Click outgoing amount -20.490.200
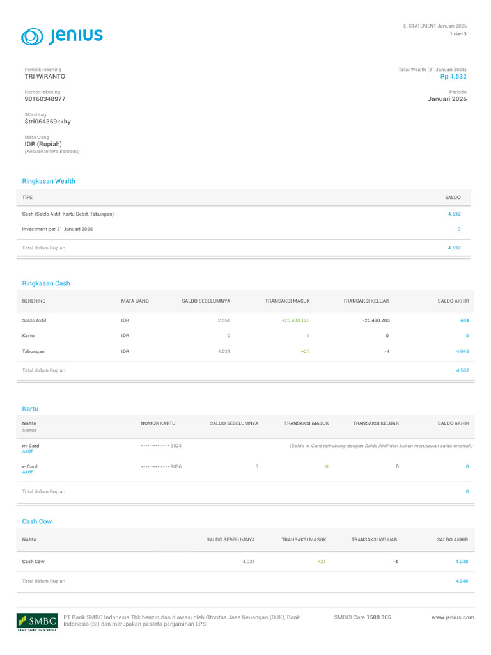This screenshot has width=491, height=655. pos(376,320)
